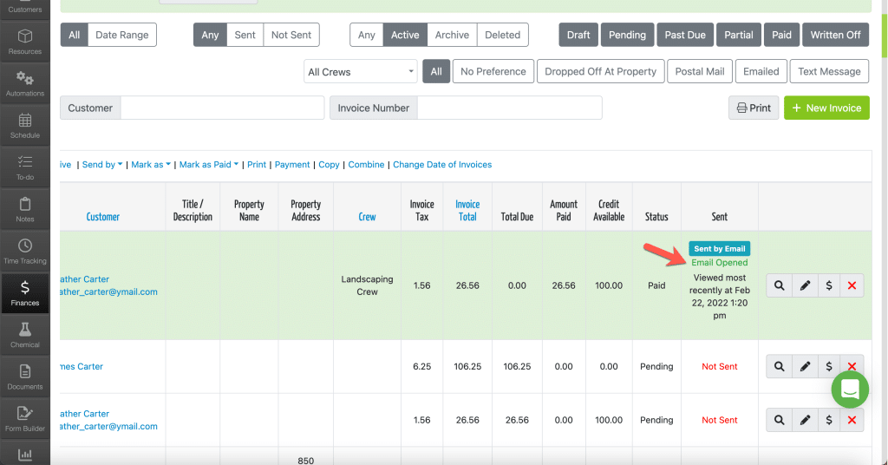Click Change Date of Invoices link

pyautogui.click(x=442, y=164)
